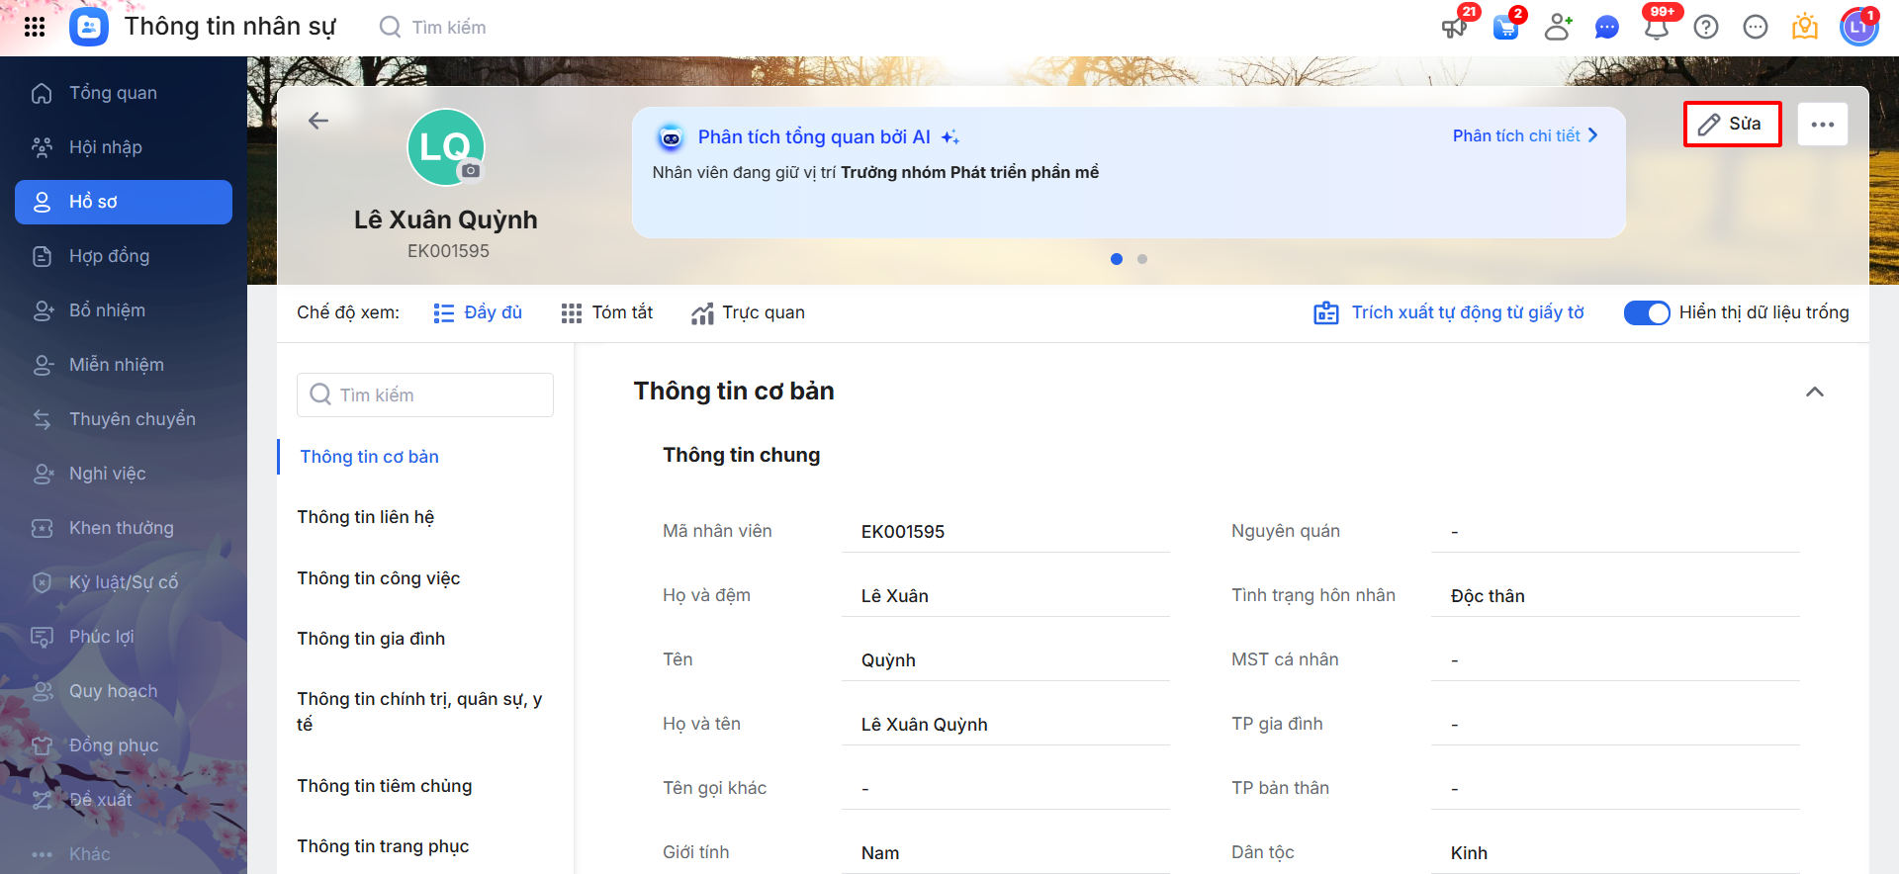Open the announcements megaphone icon

pyautogui.click(x=1454, y=27)
